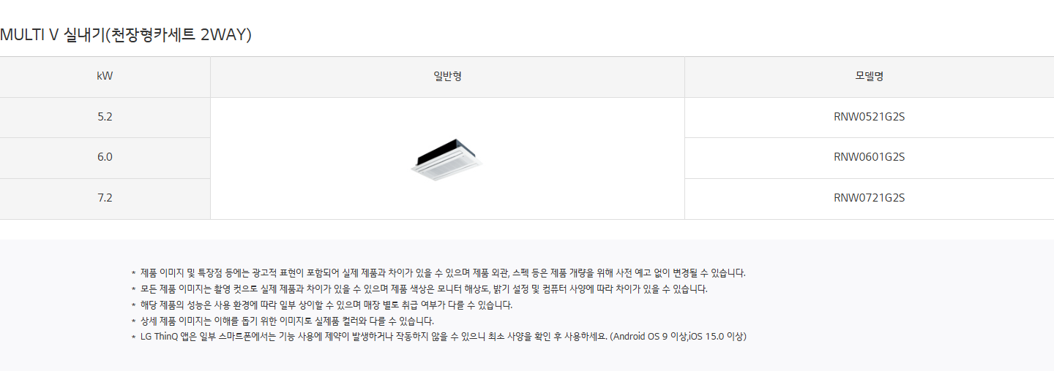Click the ceiling cassette 2WAY product image
Screen dimensions: 1054x371
[x=447, y=158]
